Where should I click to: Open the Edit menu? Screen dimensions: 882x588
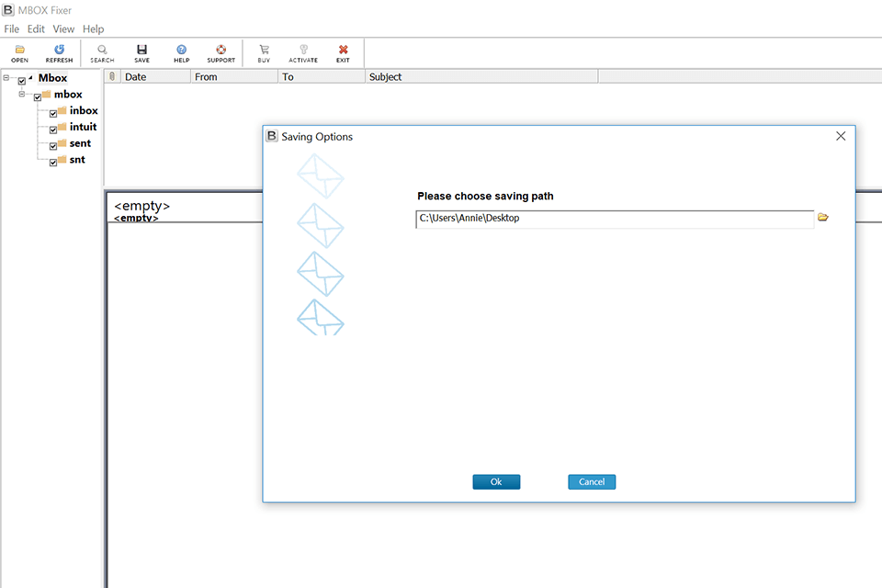tap(36, 28)
